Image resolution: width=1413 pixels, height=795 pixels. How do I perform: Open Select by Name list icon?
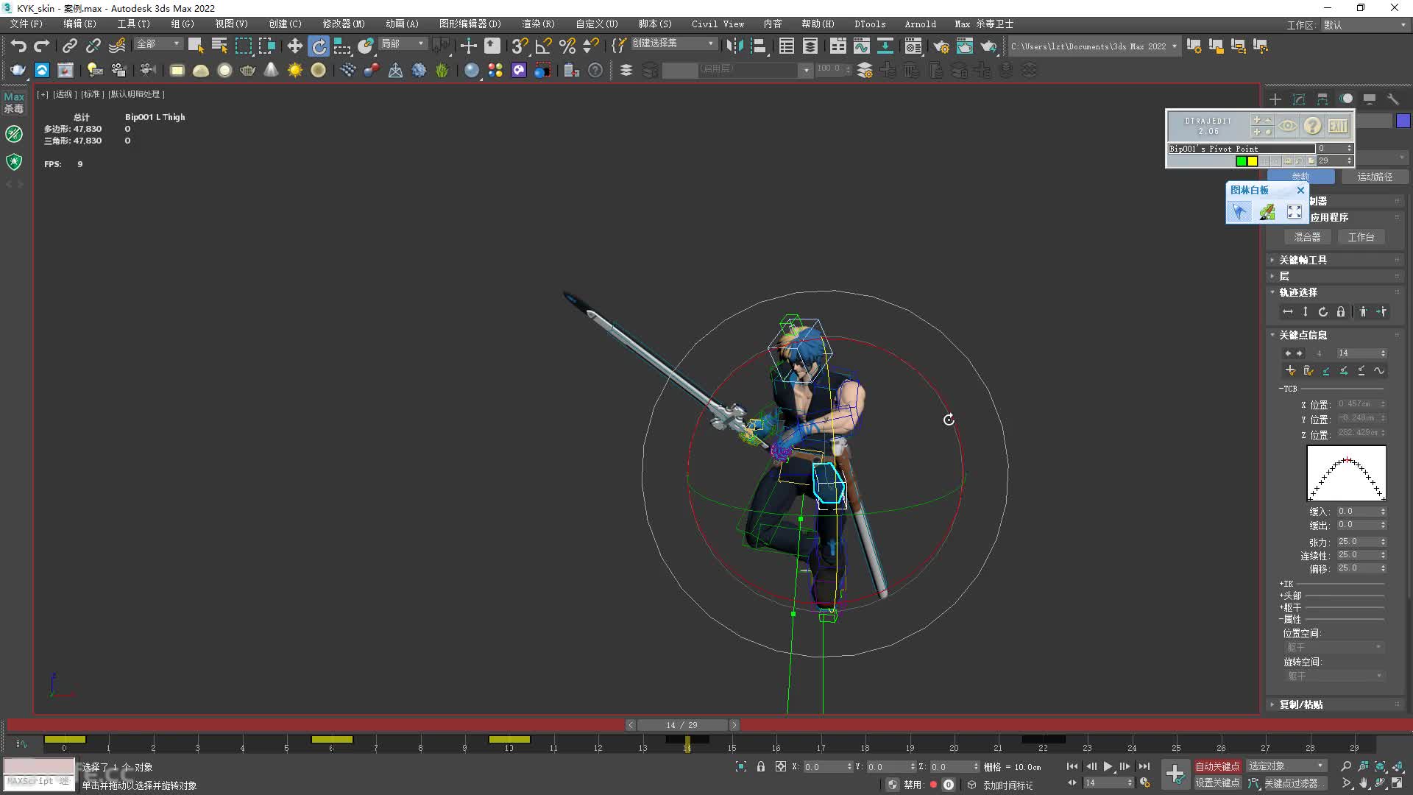219,46
